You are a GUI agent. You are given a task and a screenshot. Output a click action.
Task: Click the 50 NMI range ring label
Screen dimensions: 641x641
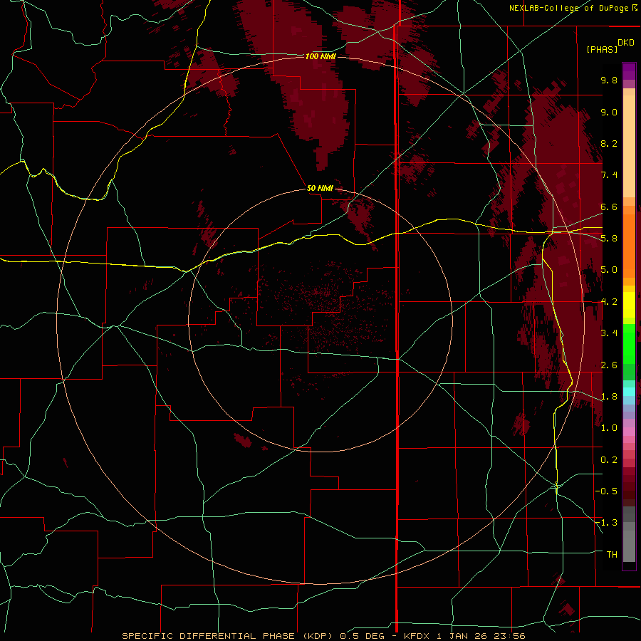pos(320,189)
